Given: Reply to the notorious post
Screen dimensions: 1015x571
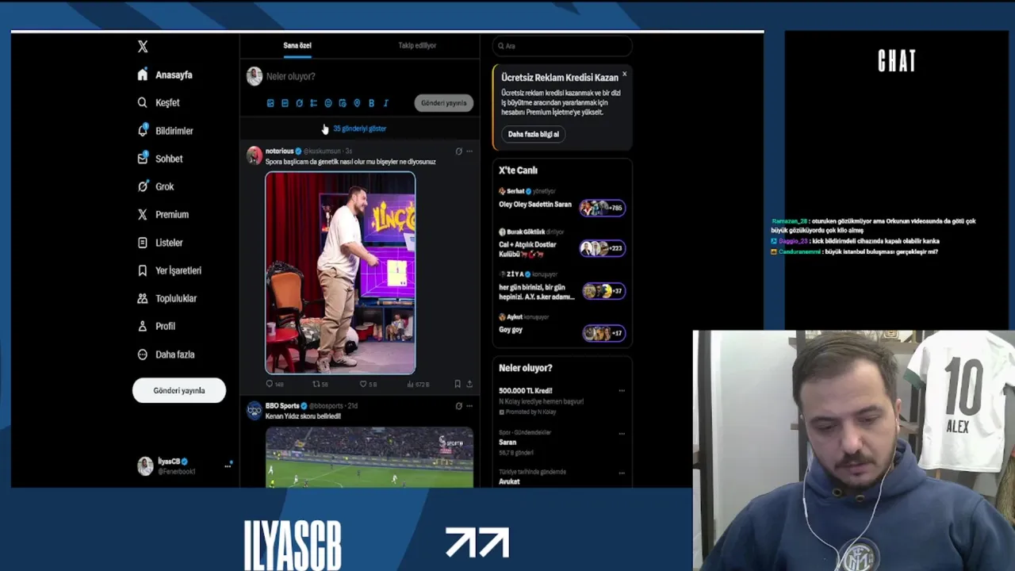Looking at the screenshot, I should pos(274,384).
